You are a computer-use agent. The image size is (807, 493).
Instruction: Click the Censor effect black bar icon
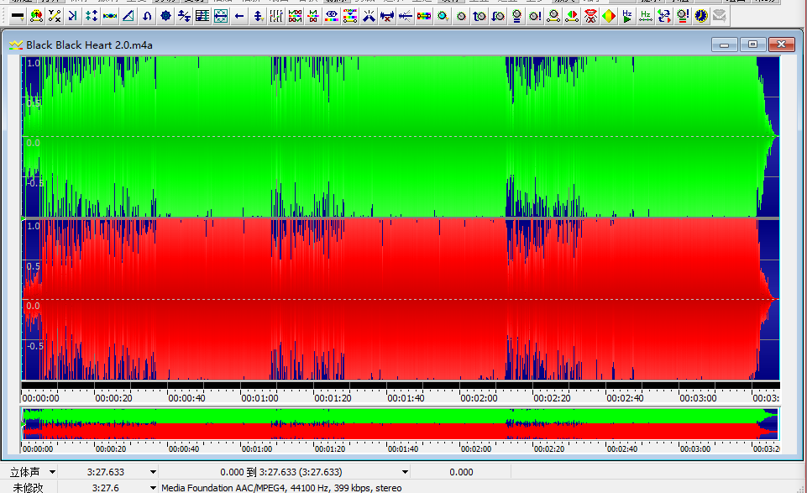tap(17, 16)
